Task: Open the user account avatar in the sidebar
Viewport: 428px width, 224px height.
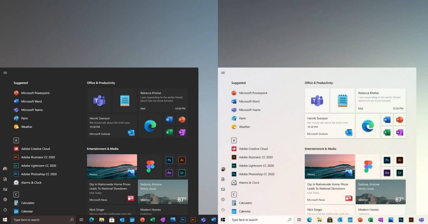Action: 5,169
